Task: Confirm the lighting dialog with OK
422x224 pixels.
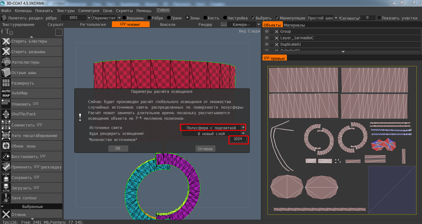Action: coord(118,149)
